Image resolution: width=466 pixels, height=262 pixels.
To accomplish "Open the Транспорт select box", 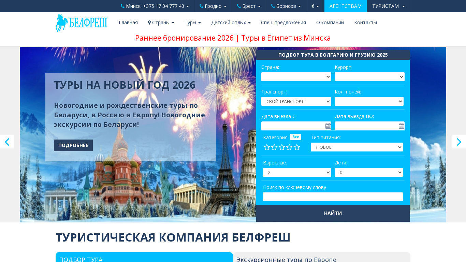I will click(296, 101).
